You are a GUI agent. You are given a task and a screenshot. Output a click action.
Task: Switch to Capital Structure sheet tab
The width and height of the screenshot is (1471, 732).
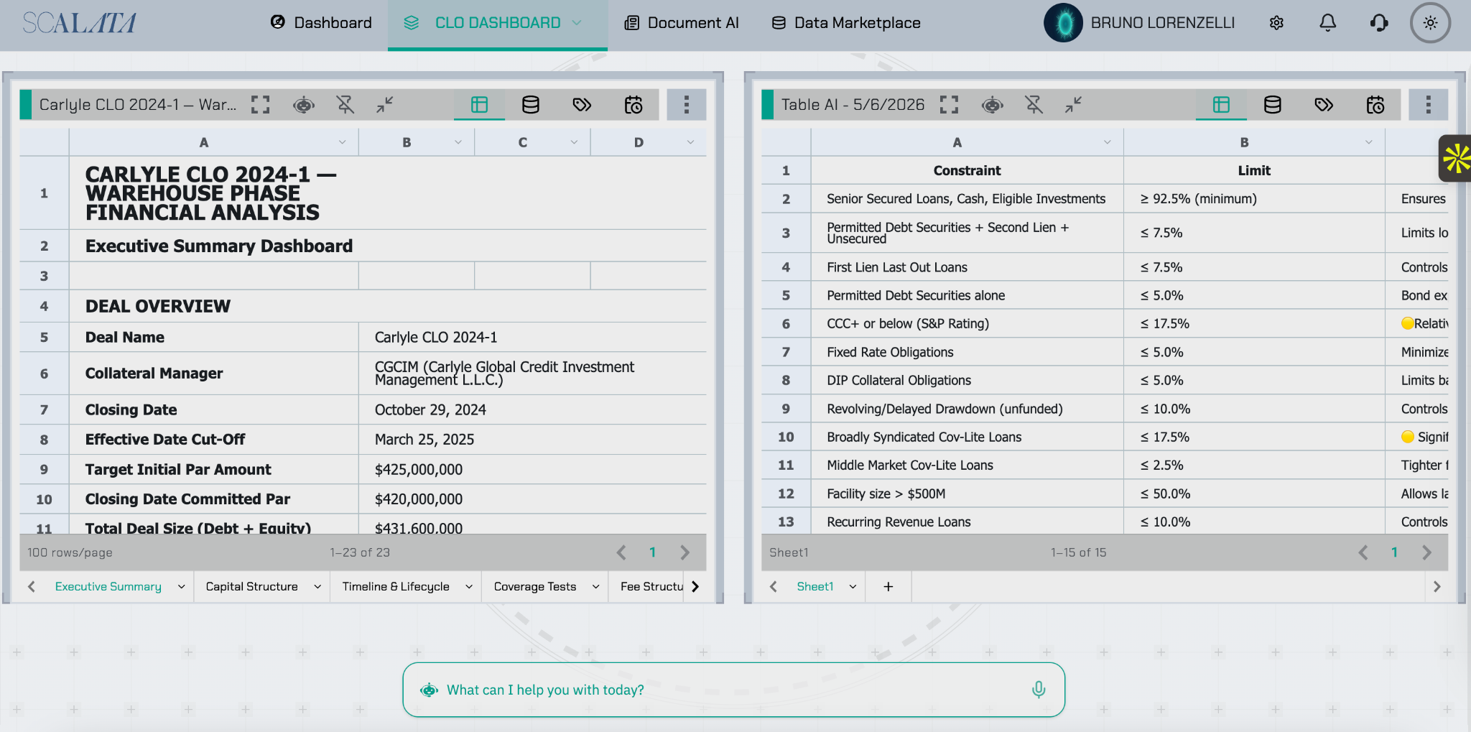pos(251,587)
